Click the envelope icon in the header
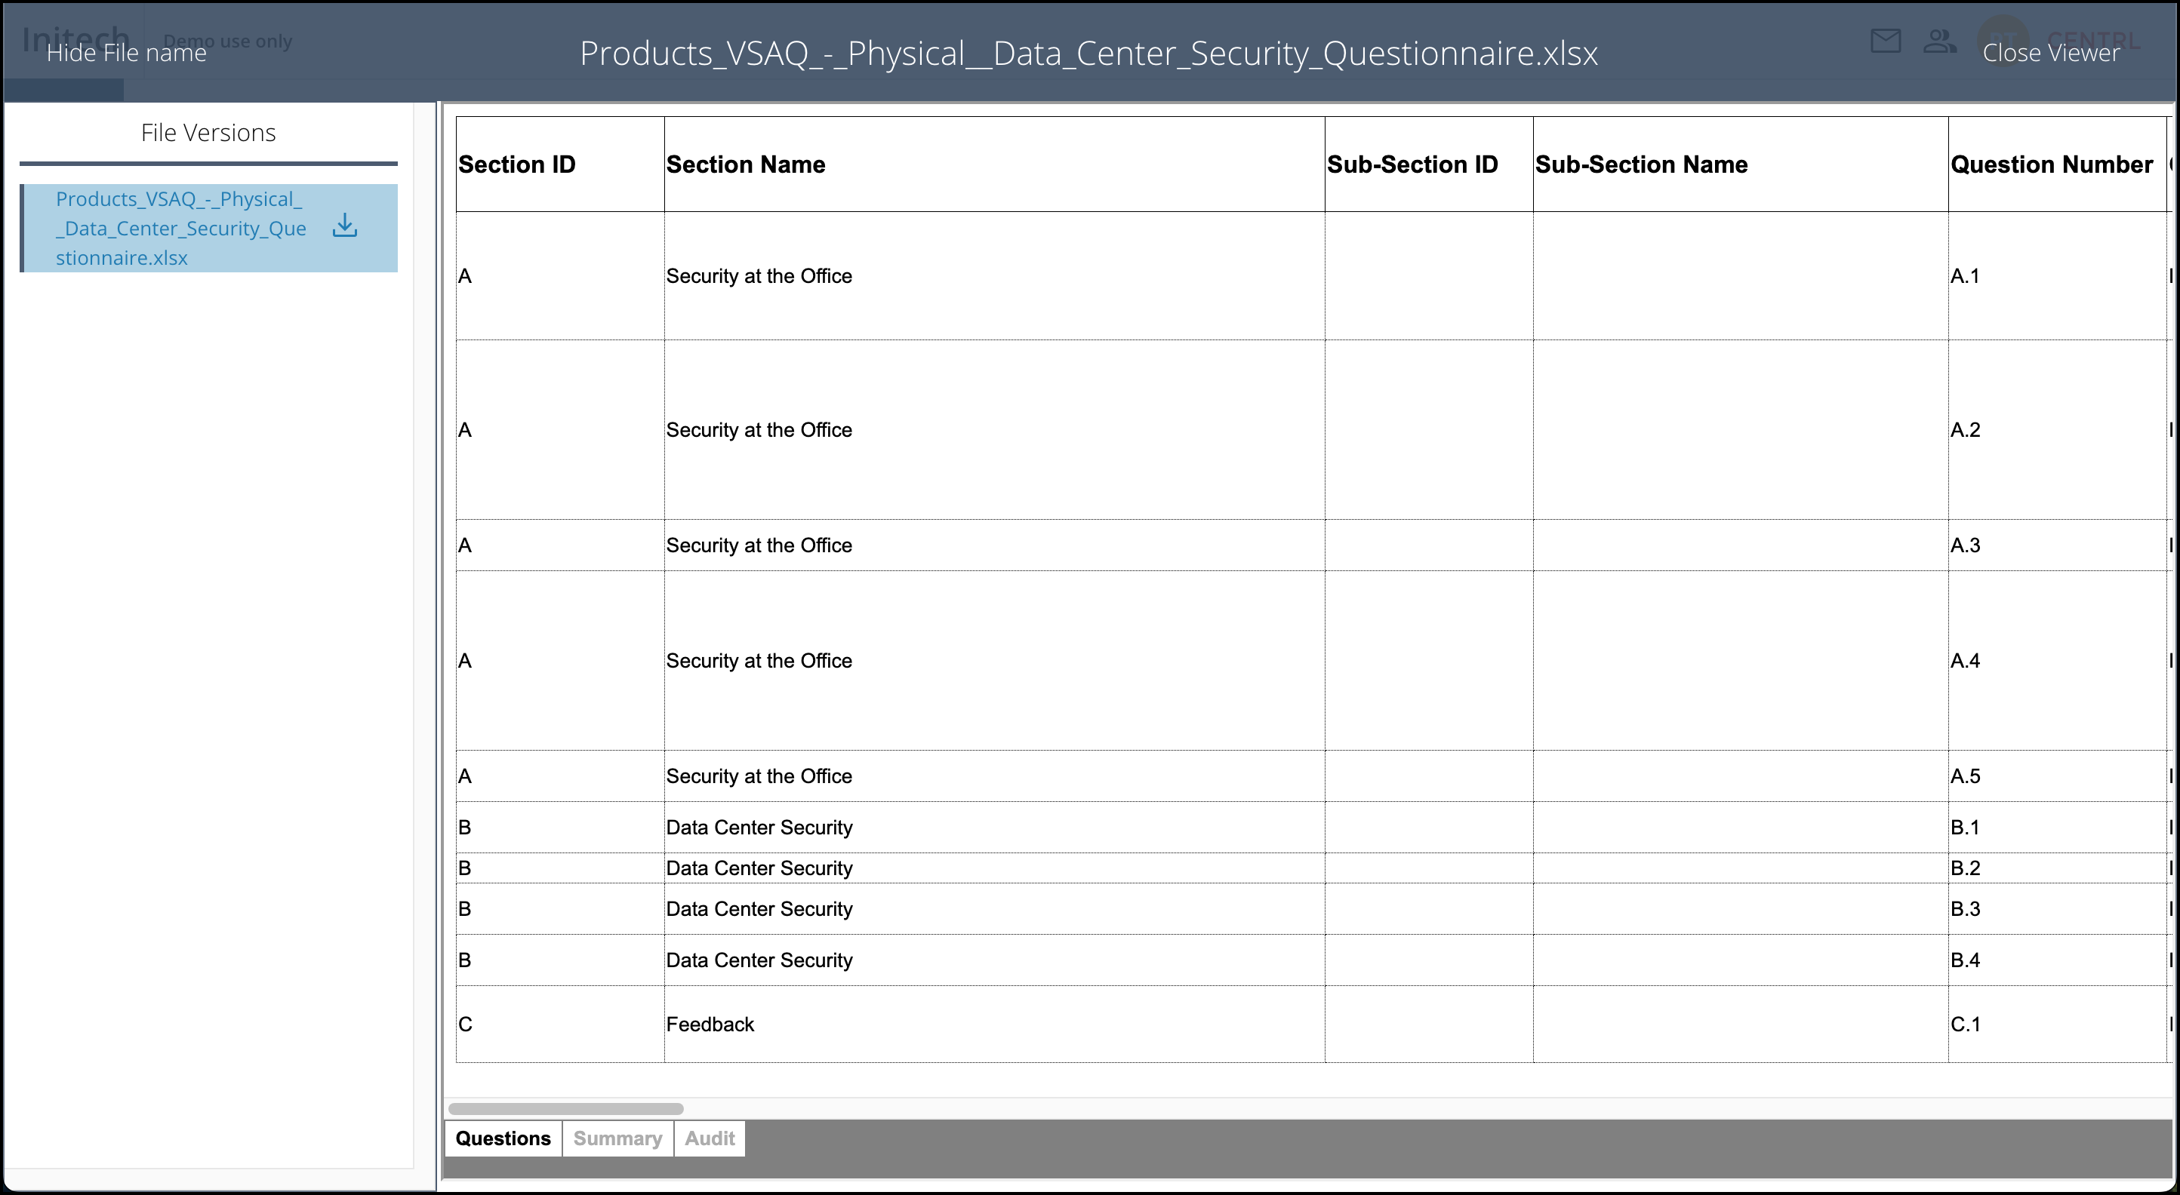The height and width of the screenshot is (1195, 2180). click(x=1886, y=41)
